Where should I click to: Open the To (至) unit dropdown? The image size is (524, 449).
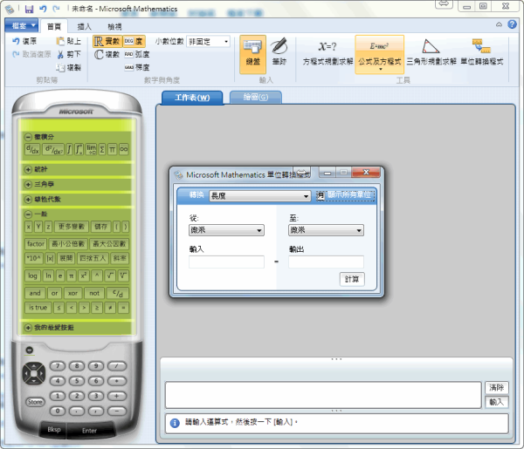[x=326, y=230]
